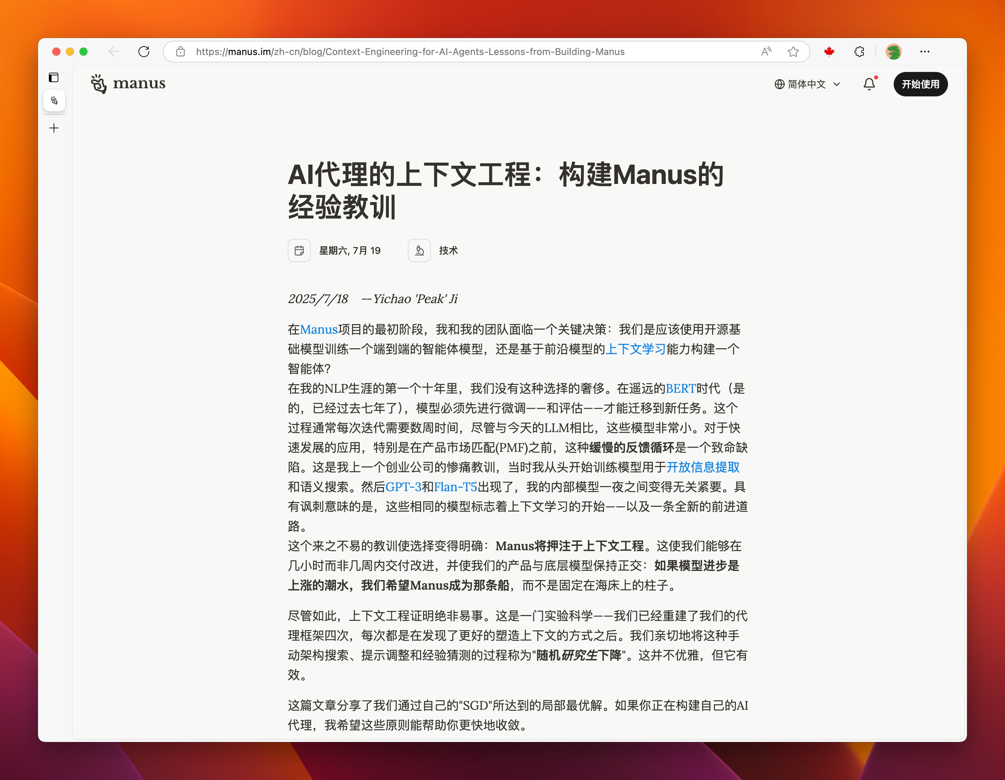Click the browser reload button
Viewport: 1005px width, 780px height.
tap(144, 52)
